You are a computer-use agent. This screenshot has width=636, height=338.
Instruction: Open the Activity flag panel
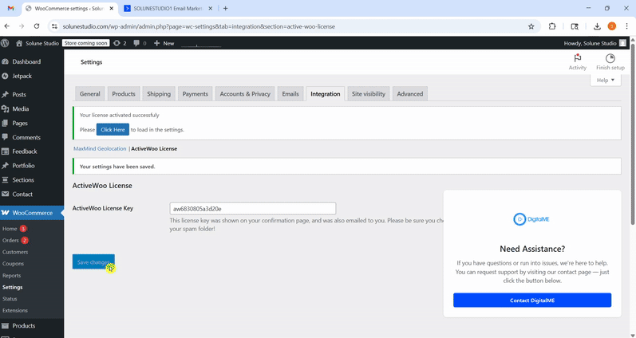pyautogui.click(x=578, y=62)
